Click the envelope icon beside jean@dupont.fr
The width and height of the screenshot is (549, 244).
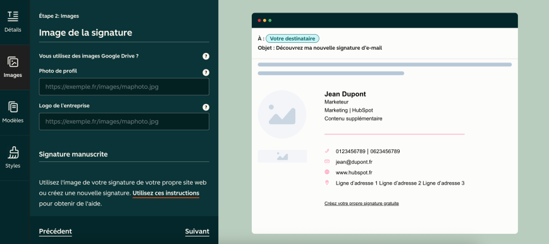[x=327, y=161]
